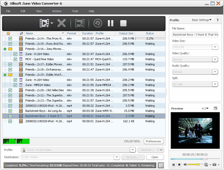Viewport: 224px width, 170px height.
Task: Delete selected file using the X toolbar icon
Action: click(x=61, y=23)
